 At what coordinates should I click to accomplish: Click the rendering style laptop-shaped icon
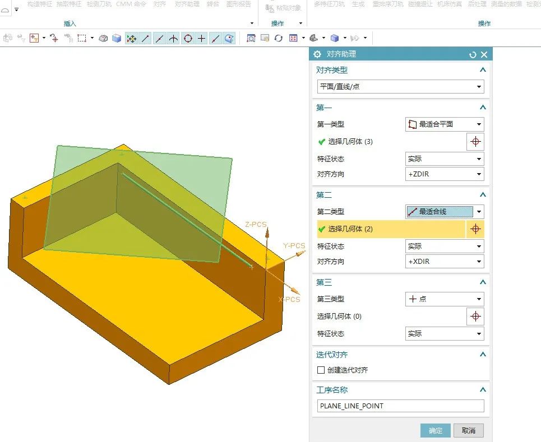coord(313,38)
